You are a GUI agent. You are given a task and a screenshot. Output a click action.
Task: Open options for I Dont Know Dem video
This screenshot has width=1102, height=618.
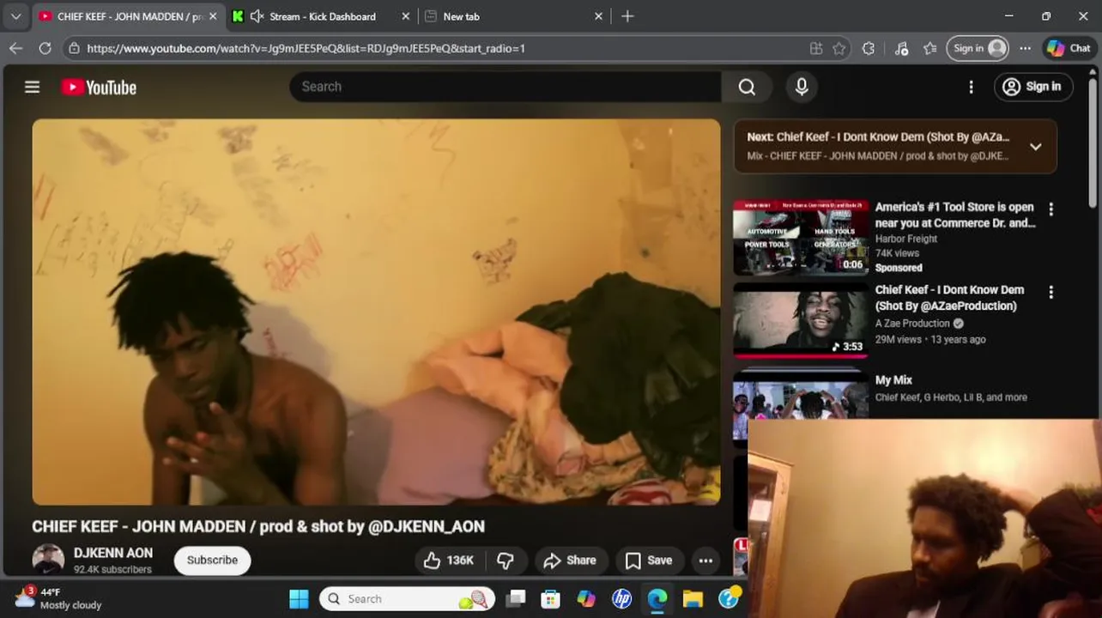point(1051,293)
